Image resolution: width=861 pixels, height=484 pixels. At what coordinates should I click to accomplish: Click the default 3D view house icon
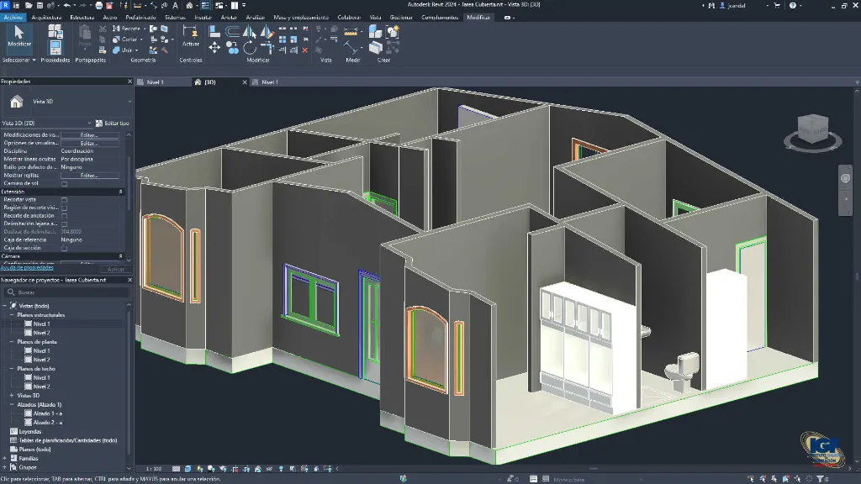tap(189, 6)
